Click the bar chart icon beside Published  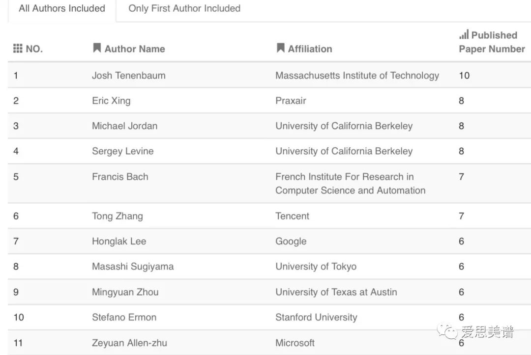click(464, 34)
